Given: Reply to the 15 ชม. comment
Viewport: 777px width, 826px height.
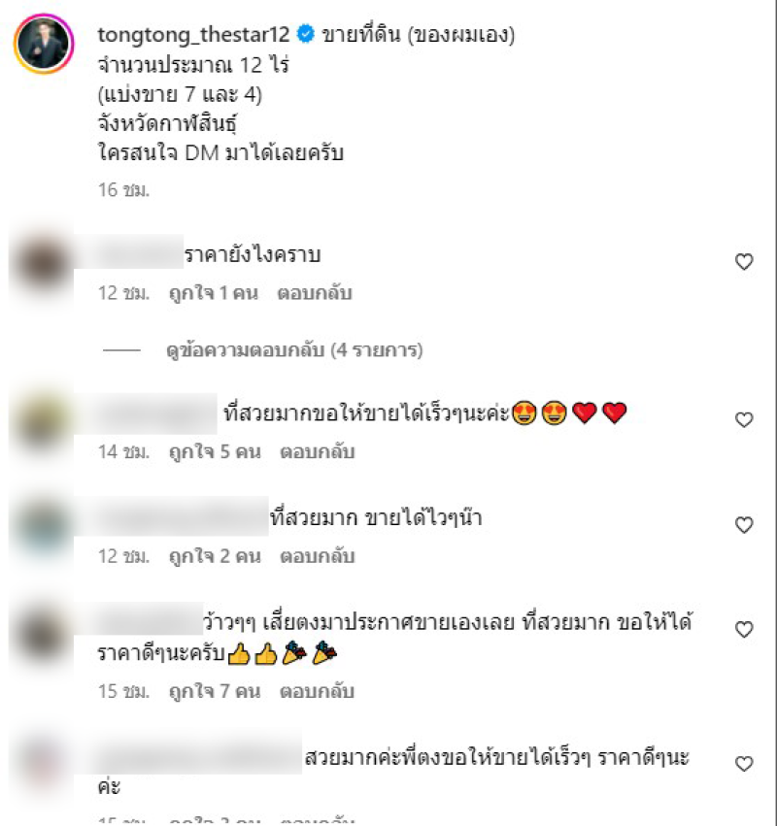Looking at the screenshot, I should [317, 691].
